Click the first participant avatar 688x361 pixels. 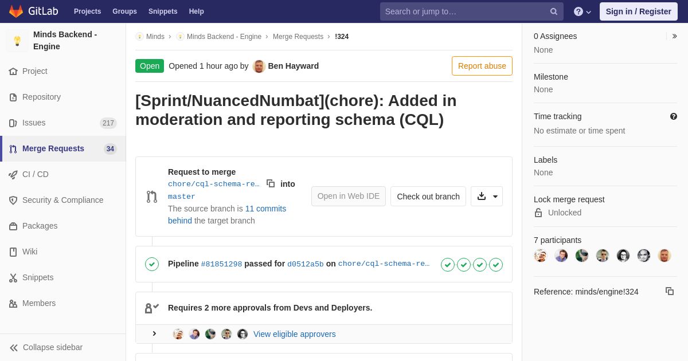click(541, 256)
